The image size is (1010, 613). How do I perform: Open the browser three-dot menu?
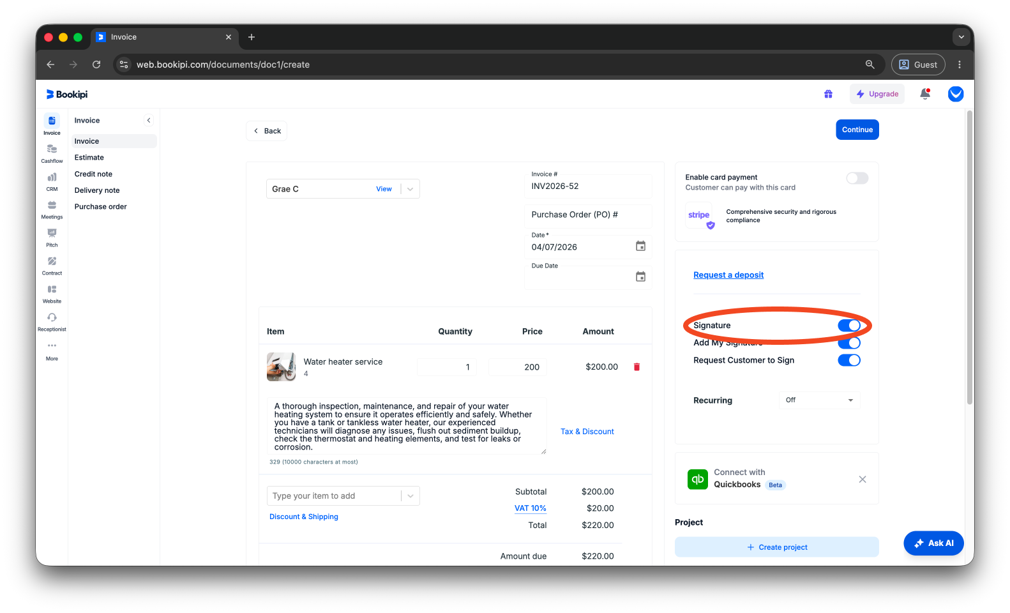[x=959, y=64]
